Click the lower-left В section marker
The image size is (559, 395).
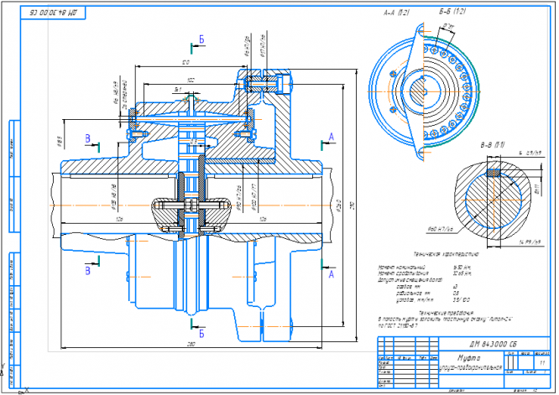(x=92, y=266)
